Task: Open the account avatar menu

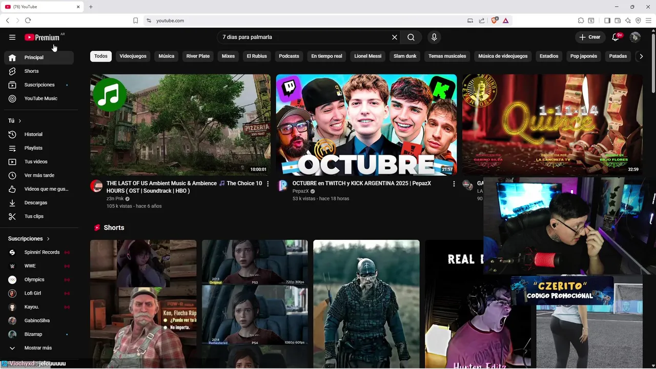Action: [635, 37]
